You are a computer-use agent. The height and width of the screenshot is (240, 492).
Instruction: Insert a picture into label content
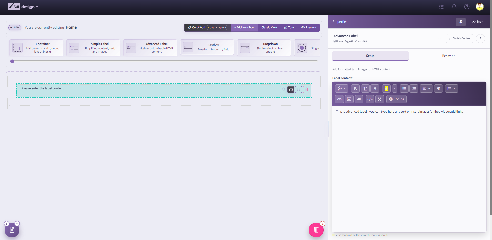click(349, 99)
